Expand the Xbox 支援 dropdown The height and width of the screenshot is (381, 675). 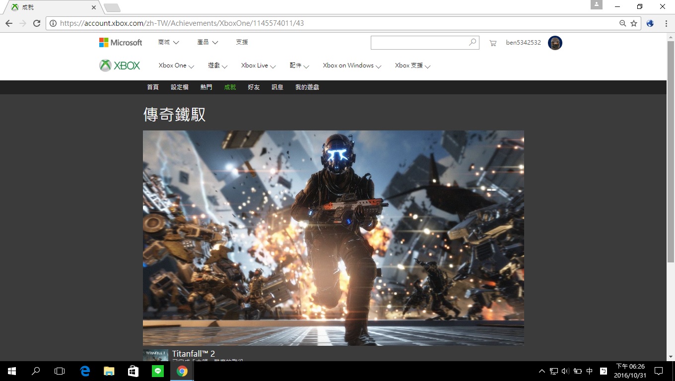click(412, 65)
